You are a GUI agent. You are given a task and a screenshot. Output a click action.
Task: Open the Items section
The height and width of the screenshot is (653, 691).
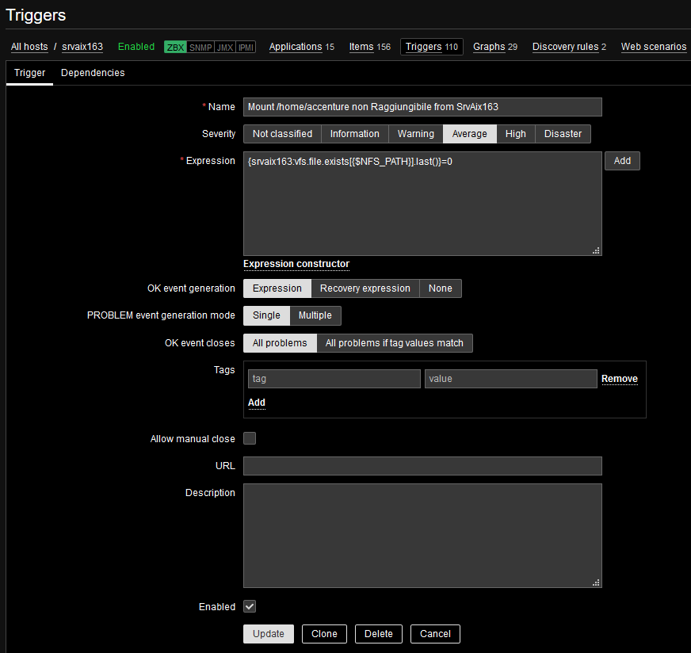point(361,47)
